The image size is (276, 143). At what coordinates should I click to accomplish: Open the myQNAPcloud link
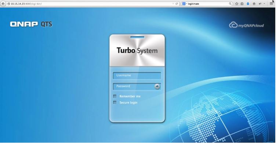click(246, 25)
